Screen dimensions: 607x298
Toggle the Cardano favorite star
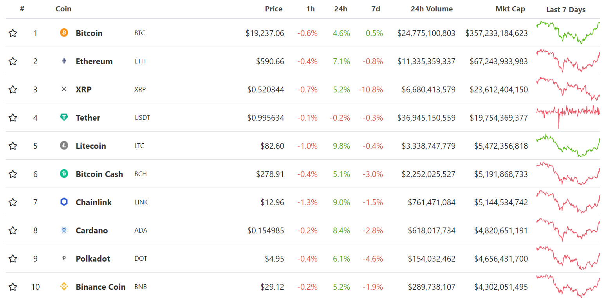(13, 230)
